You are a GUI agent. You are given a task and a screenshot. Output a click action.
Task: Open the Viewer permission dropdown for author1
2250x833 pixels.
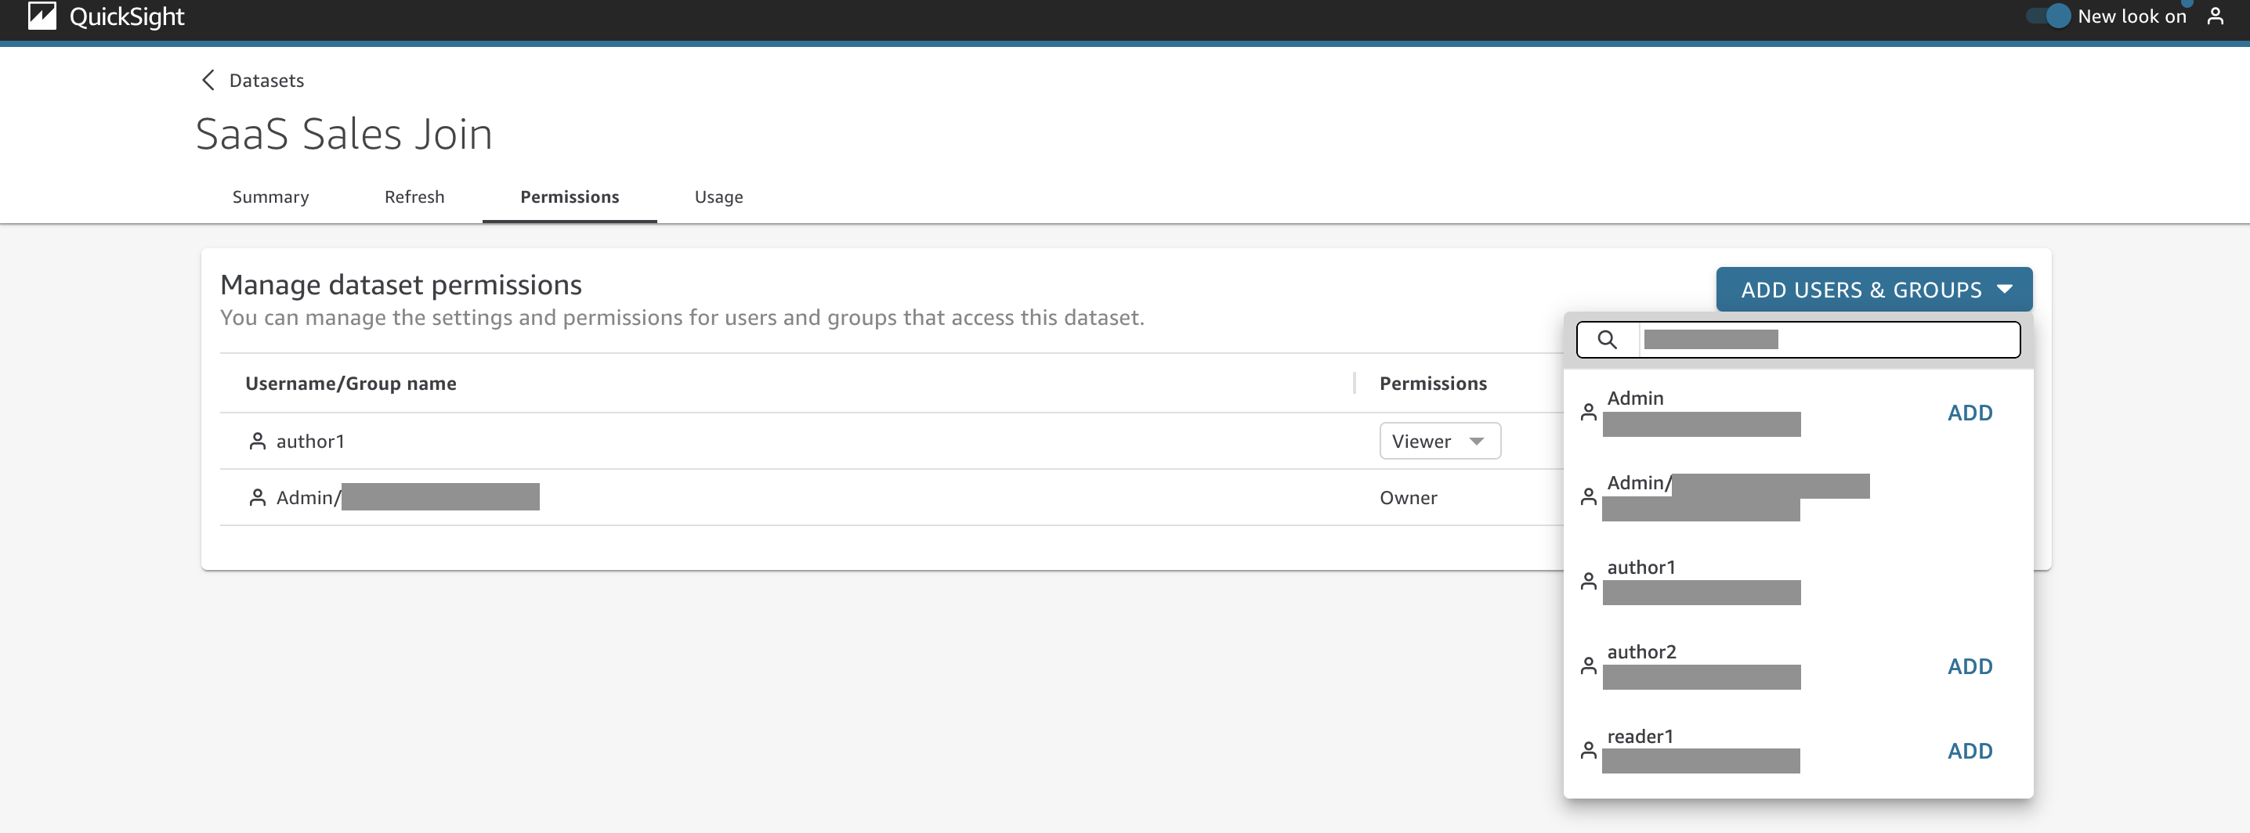point(1439,441)
